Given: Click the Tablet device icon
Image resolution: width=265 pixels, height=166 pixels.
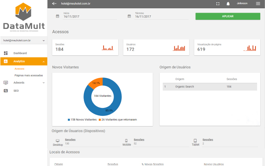Looking at the screenshot, I should [195, 140].
